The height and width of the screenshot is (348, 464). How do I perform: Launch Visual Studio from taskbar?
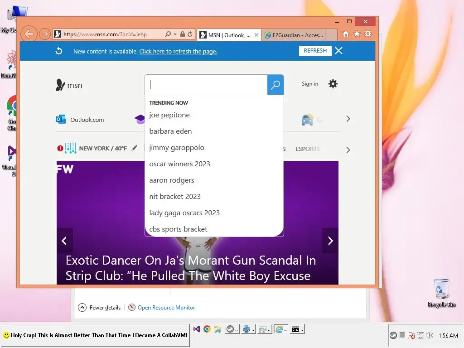coord(197,329)
